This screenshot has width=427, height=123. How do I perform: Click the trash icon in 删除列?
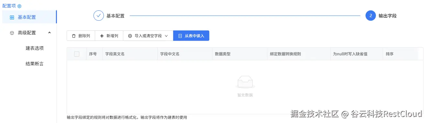pos(74,36)
